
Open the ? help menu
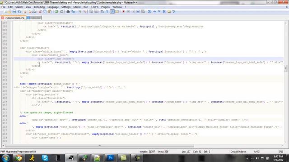click(126, 7)
